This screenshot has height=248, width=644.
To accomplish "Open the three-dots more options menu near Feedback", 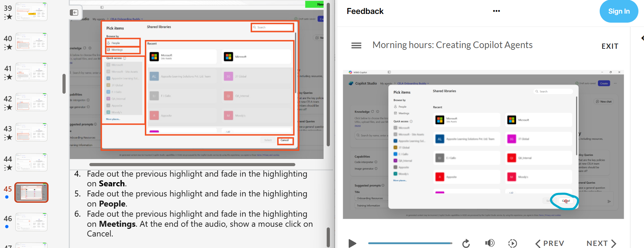I will pyautogui.click(x=496, y=11).
